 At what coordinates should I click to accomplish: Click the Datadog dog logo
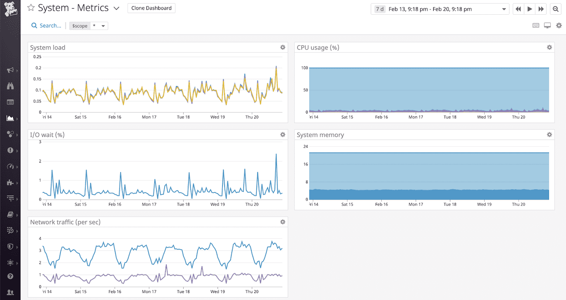10,10
